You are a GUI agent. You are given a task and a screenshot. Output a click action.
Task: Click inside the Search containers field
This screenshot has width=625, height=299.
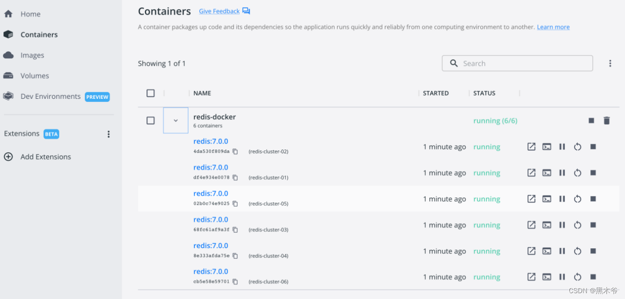coord(517,63)
